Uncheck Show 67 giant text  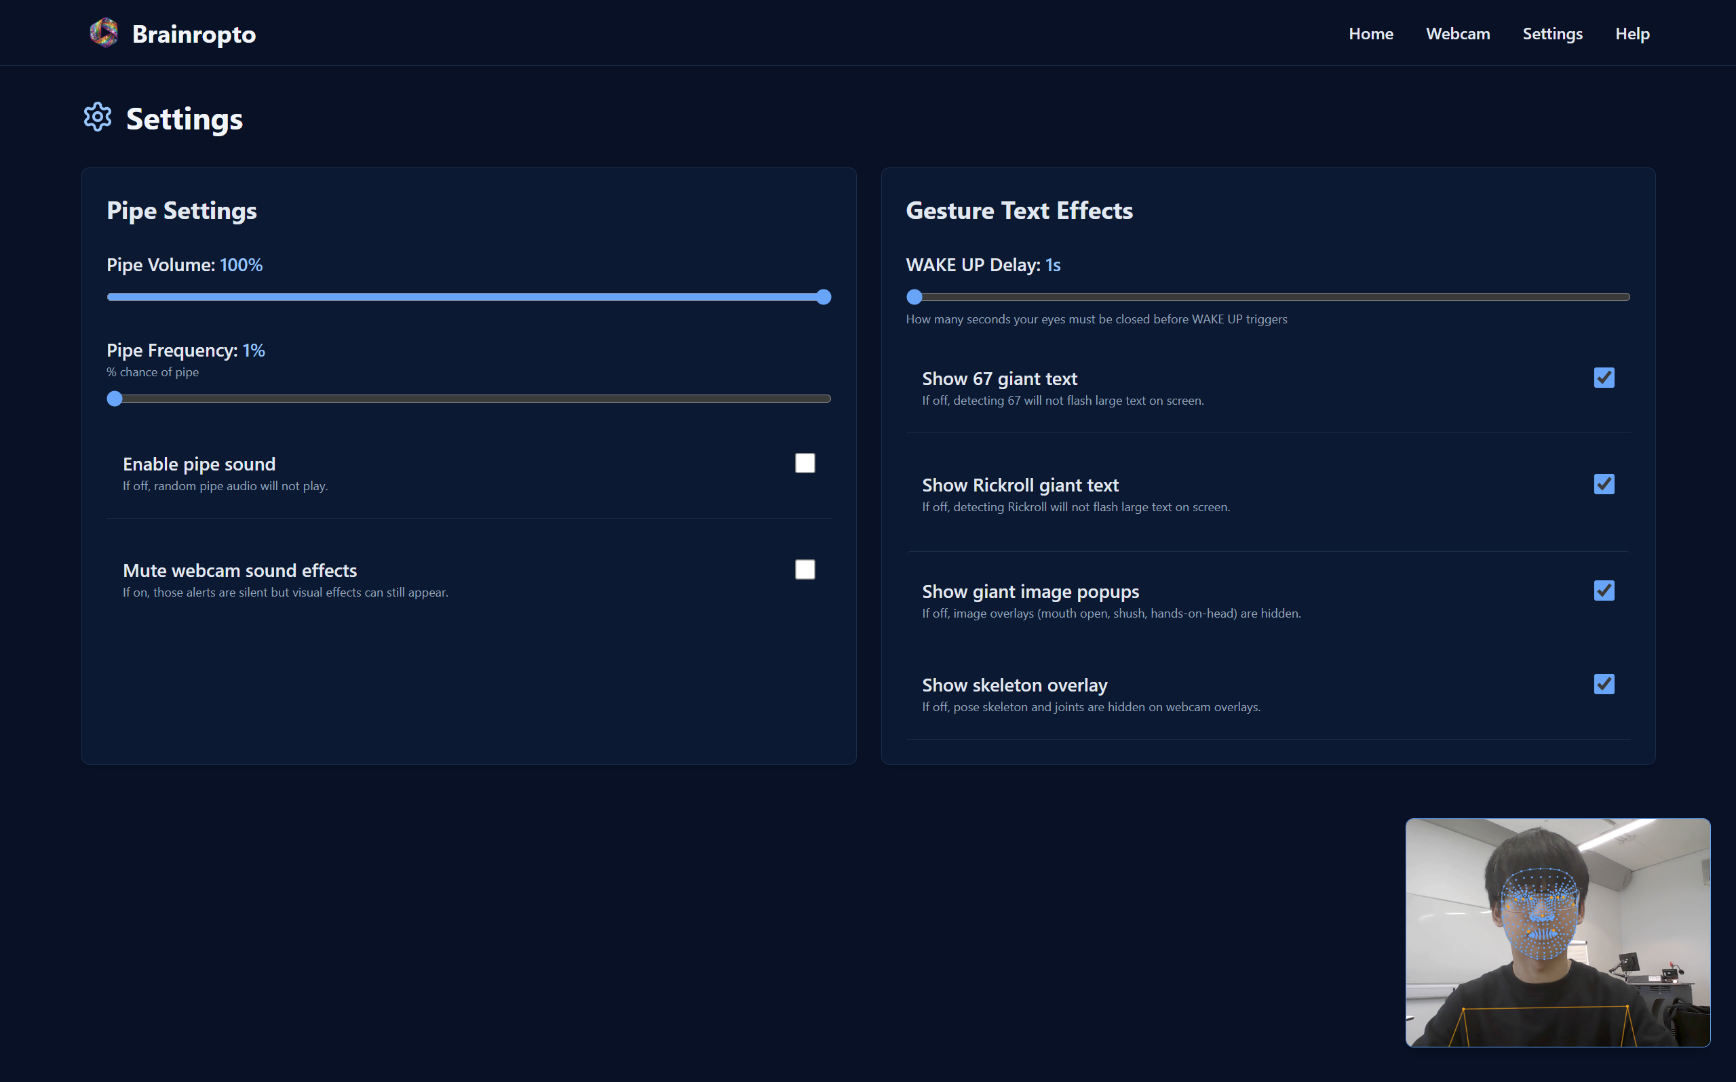[x=1604, y=378]
